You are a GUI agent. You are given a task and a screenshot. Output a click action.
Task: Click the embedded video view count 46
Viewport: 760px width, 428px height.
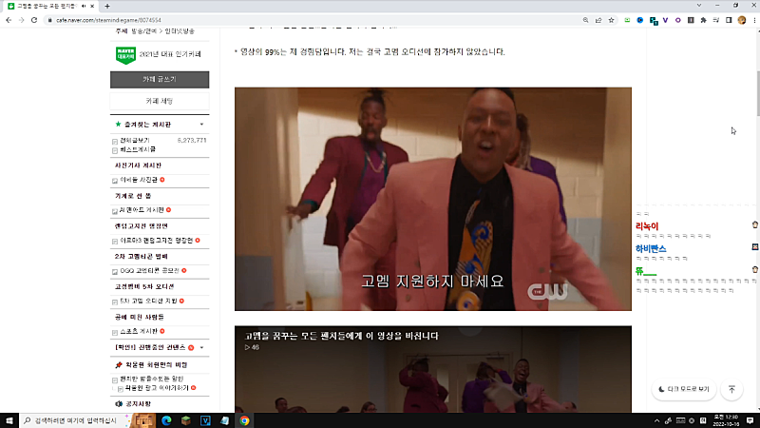point(252,347)
